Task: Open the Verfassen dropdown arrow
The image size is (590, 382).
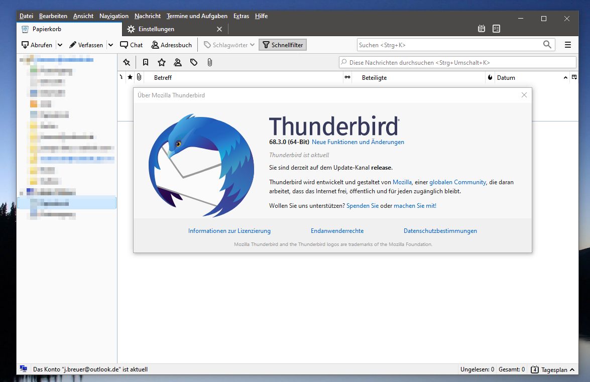Action: pos(110,45)
